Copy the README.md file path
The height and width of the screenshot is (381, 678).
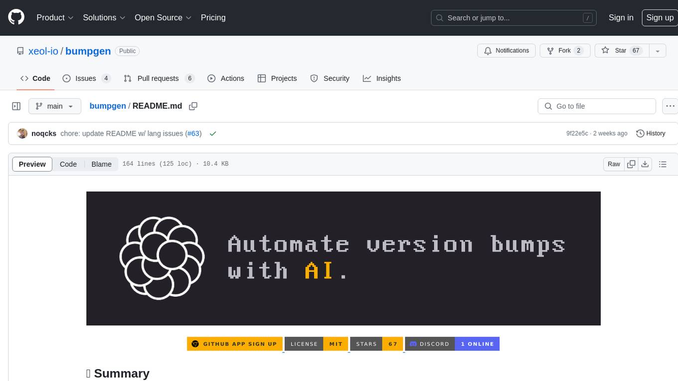tap(193, 106)
